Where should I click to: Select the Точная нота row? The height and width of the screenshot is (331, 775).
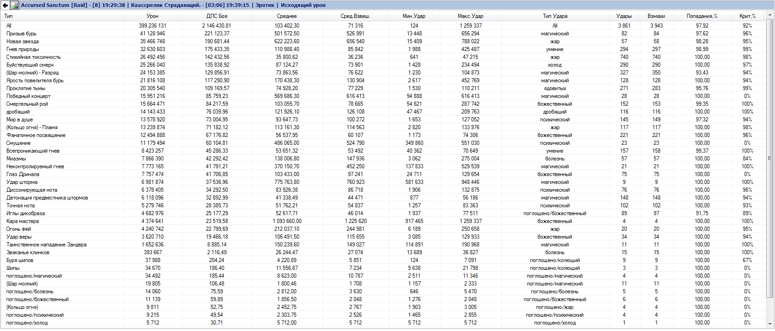[x=383, y=205]
